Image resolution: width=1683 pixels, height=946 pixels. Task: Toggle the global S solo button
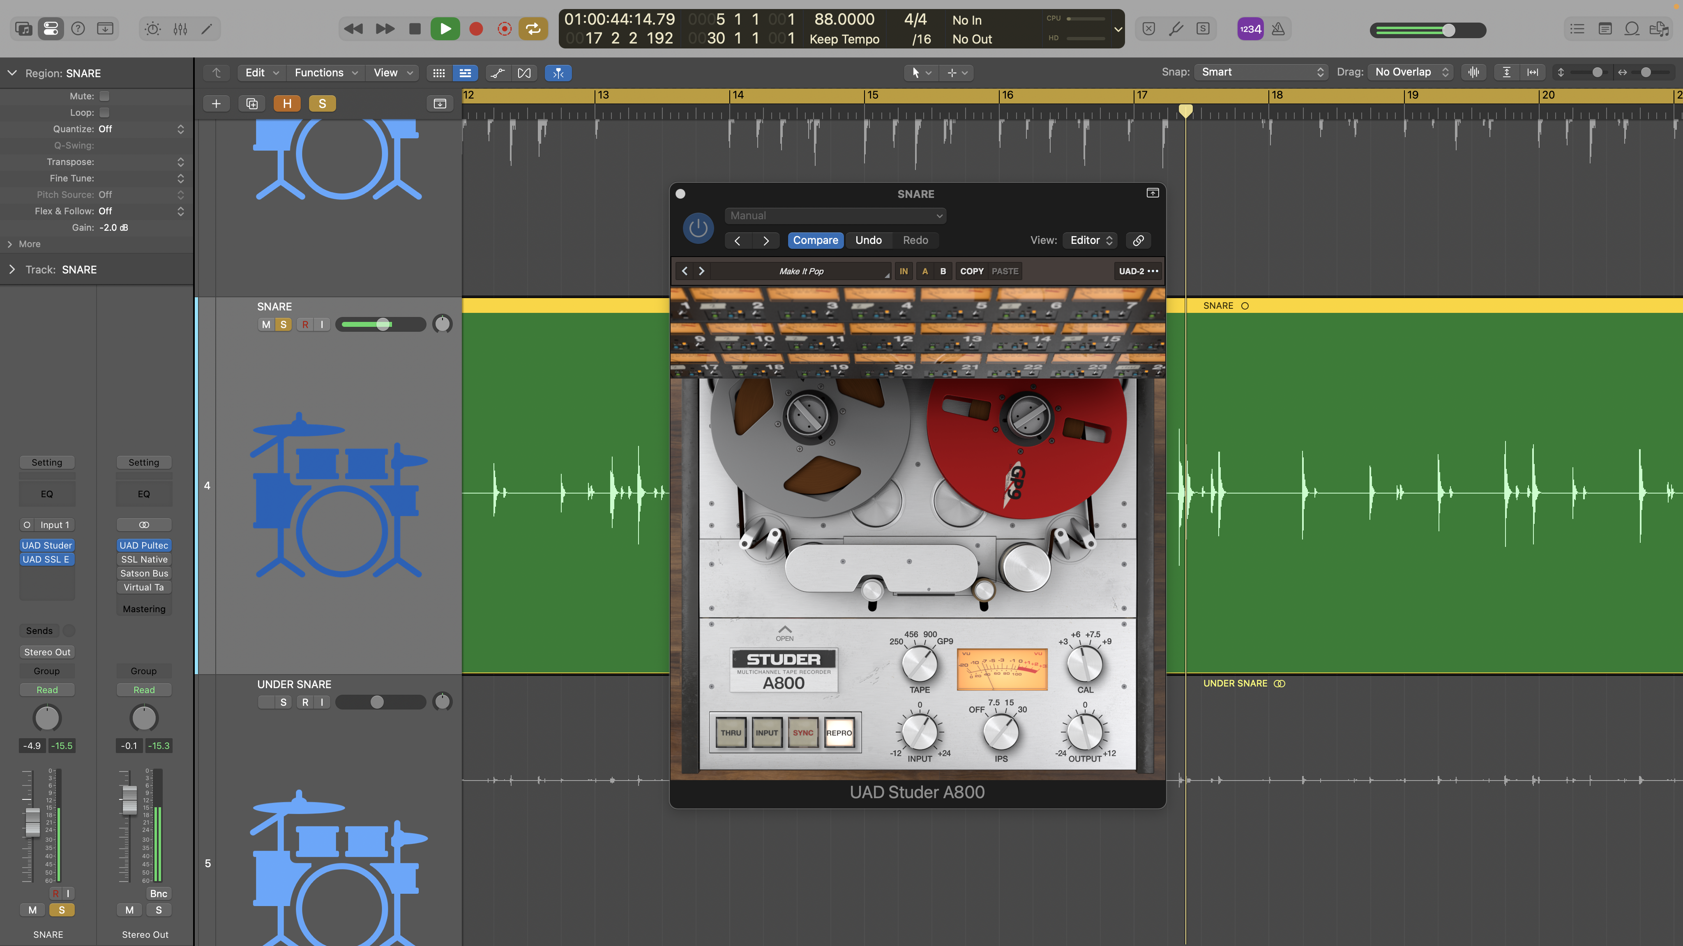(322, 104)
